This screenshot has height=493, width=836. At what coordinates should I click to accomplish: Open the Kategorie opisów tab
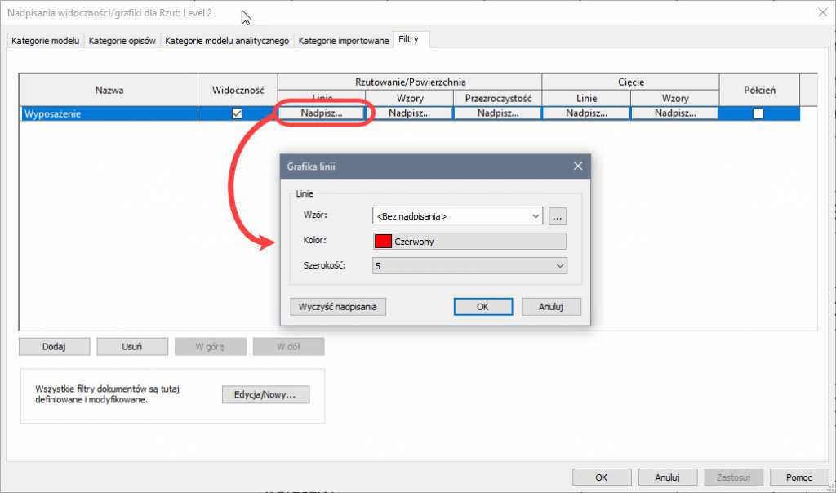tap(122, 40)
